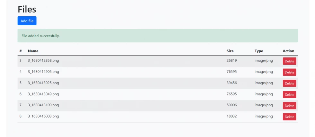Delete file 3_1630413109.png

289,106
